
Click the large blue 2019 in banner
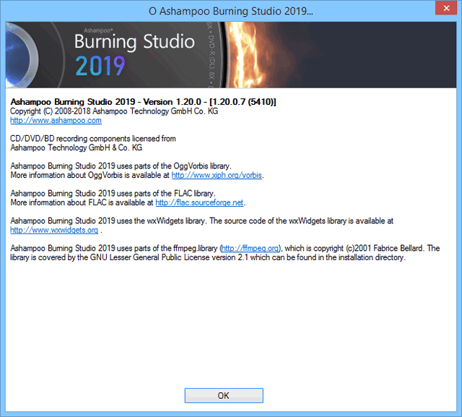click(100, 66)
